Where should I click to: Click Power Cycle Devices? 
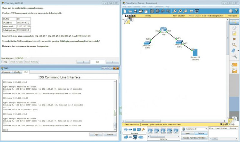tap(152, 125)
